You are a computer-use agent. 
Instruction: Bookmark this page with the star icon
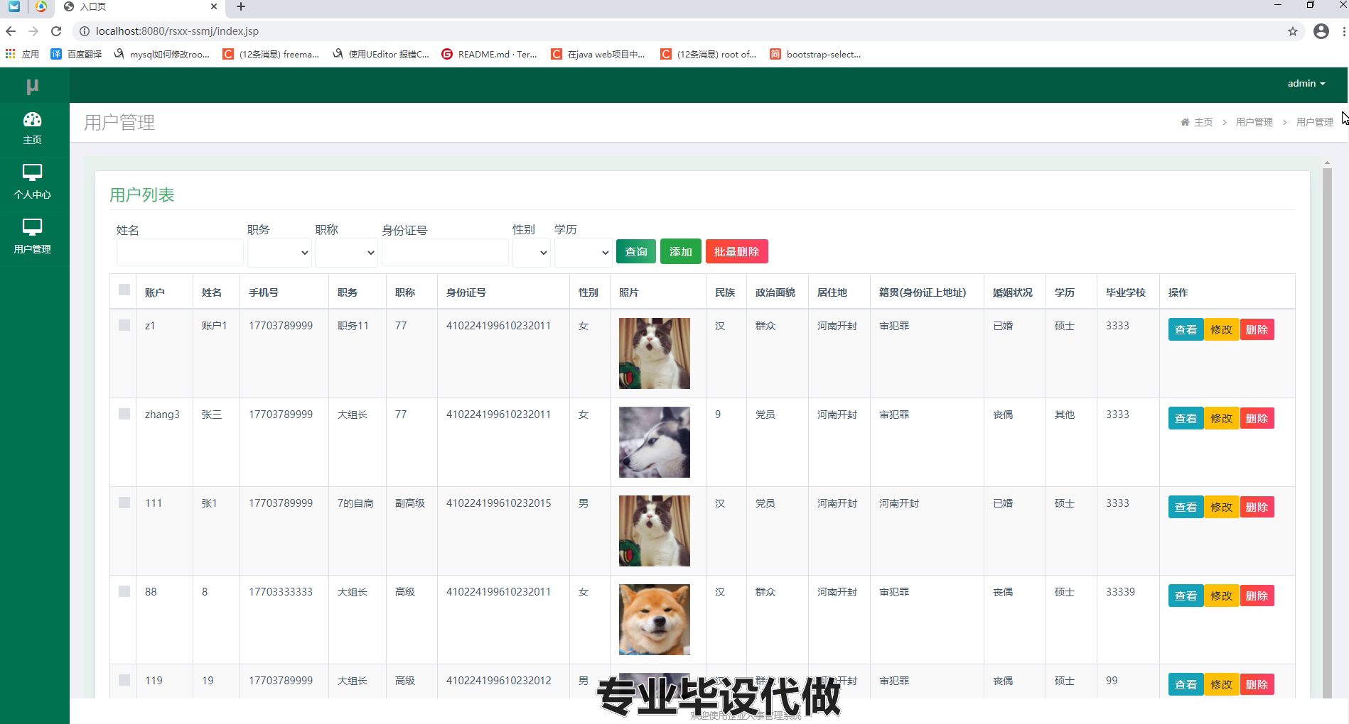(1293, 31)
